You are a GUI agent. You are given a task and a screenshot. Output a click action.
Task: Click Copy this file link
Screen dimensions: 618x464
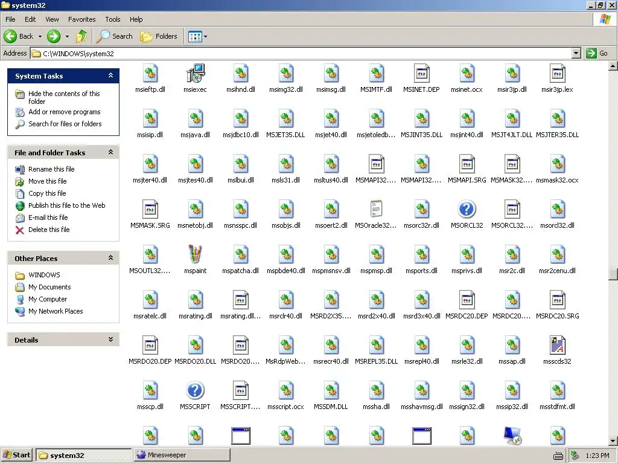click(x=47, y=193)
